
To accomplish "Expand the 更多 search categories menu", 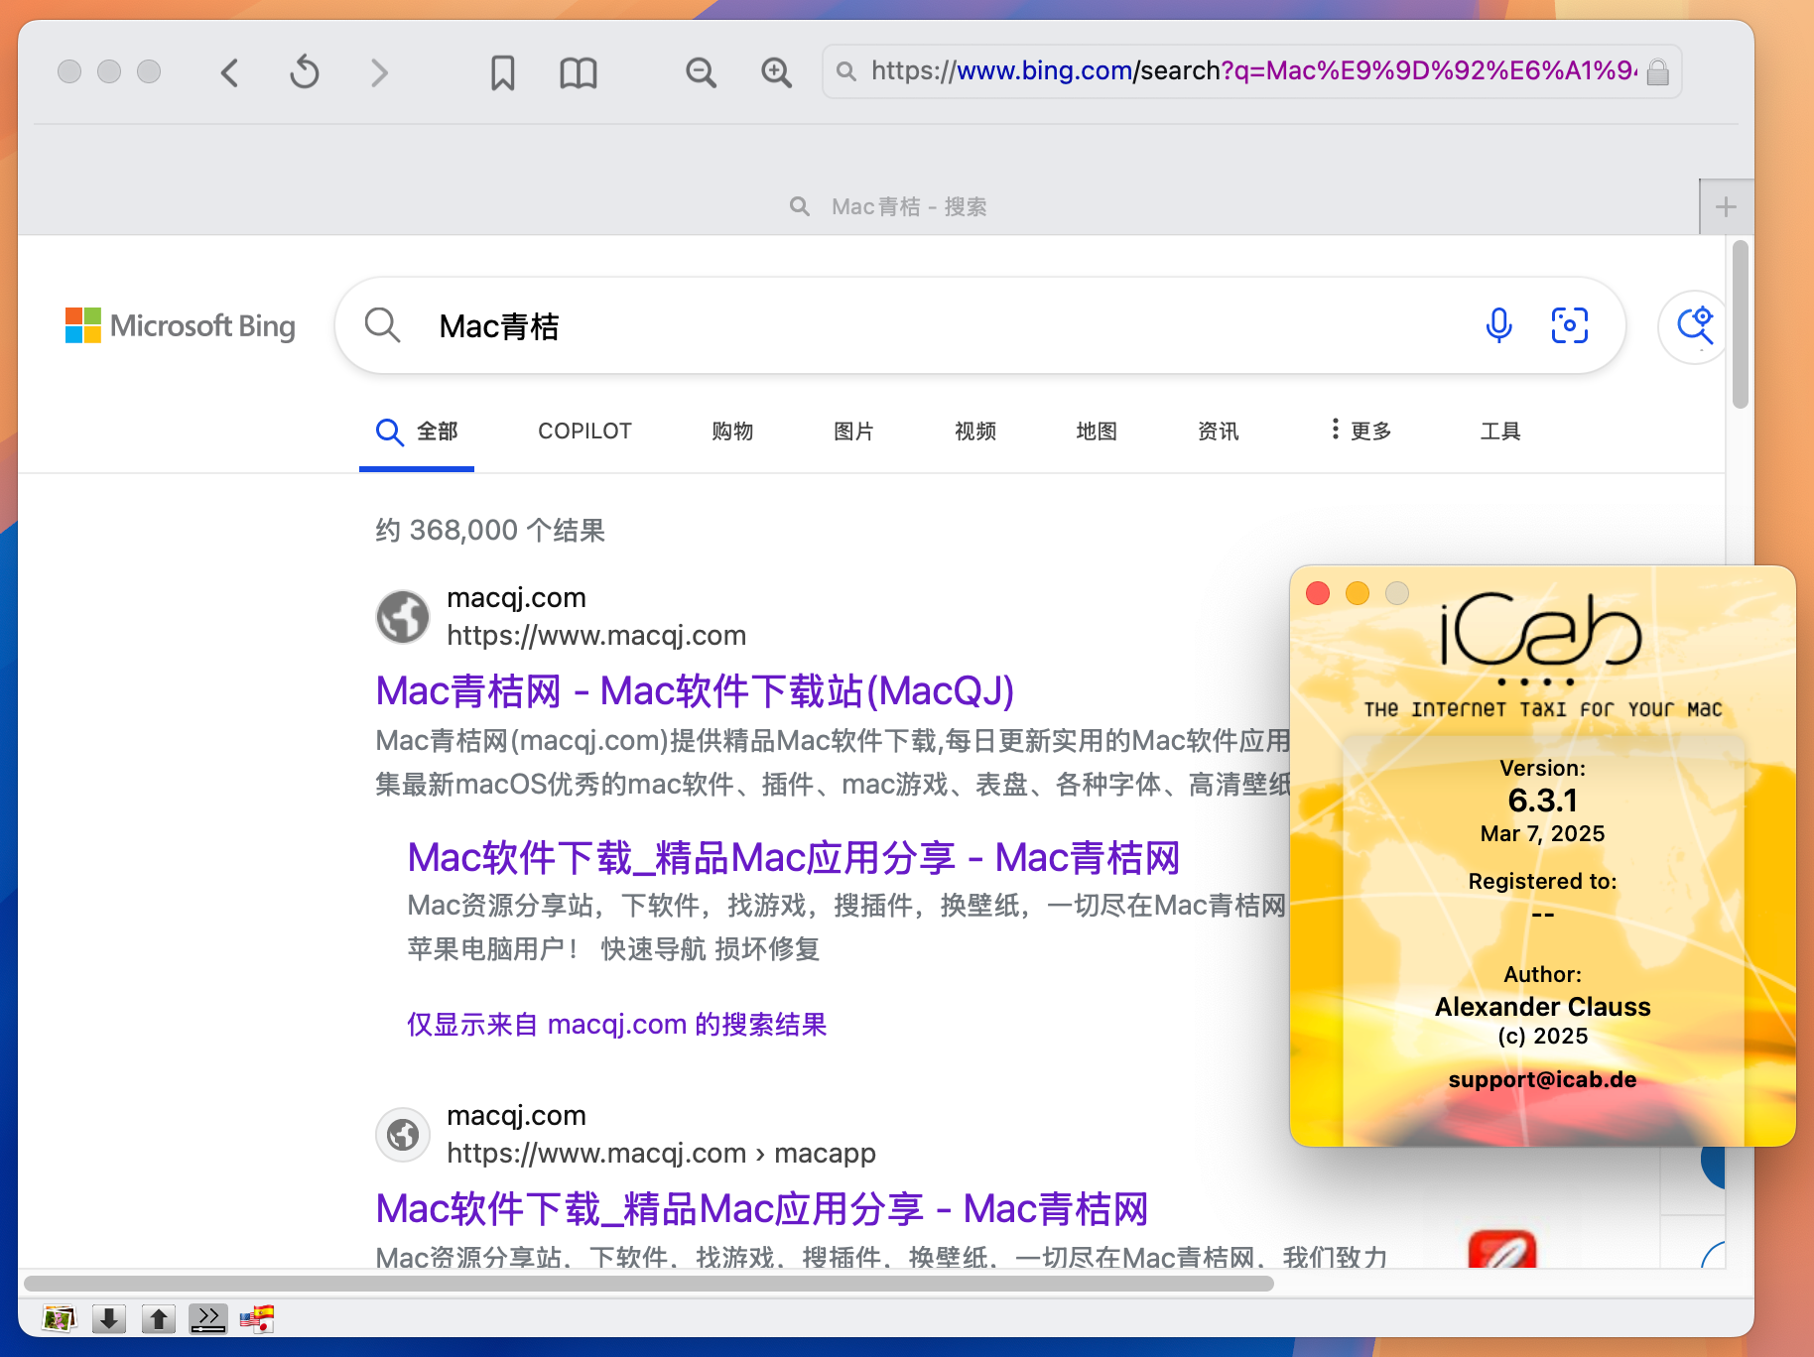I will (1360, 432).
